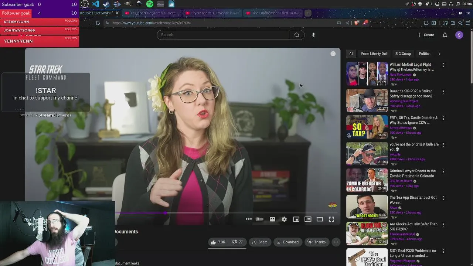Launch Steam from the taskbar
473x266 pixels.
pos(106,4)
